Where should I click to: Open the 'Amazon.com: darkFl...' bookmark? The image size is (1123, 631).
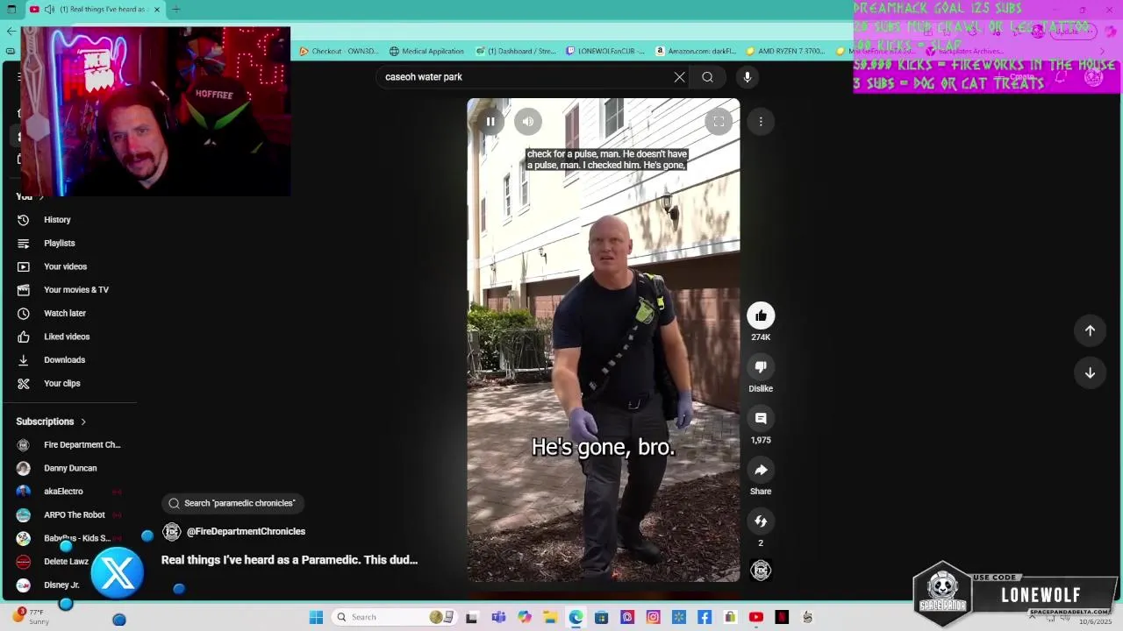pos(696,51)
